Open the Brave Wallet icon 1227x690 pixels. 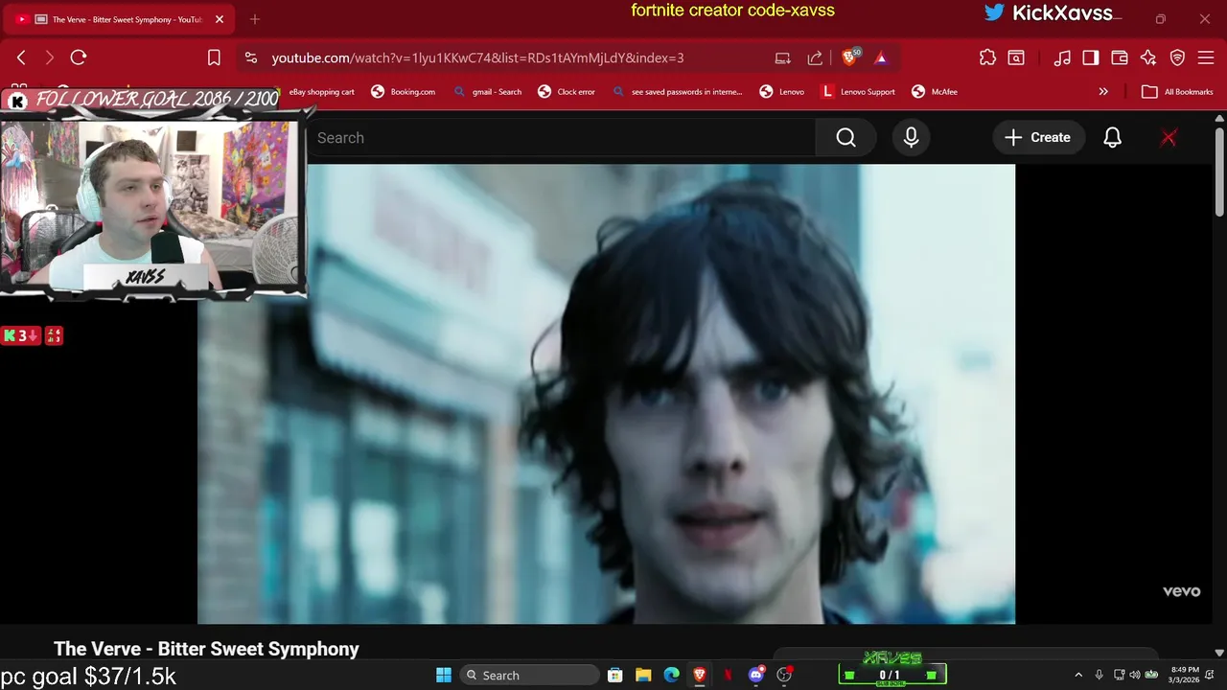[x=1119, y=57]
